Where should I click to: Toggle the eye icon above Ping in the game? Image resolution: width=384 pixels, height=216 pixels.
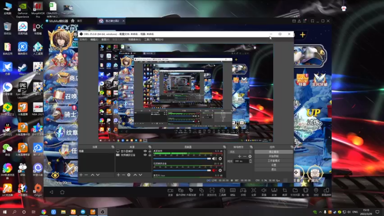[x=55, y=175]
